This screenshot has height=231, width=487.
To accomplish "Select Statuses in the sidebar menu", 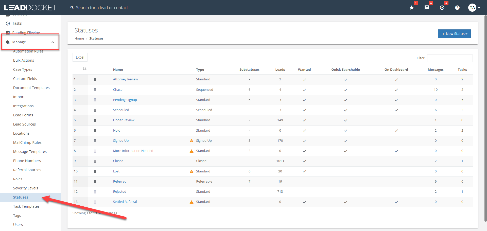I will (21, 197).
